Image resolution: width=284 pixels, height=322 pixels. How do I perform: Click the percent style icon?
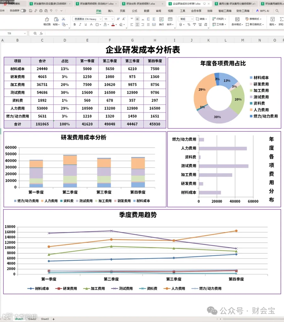coord(189,25)
